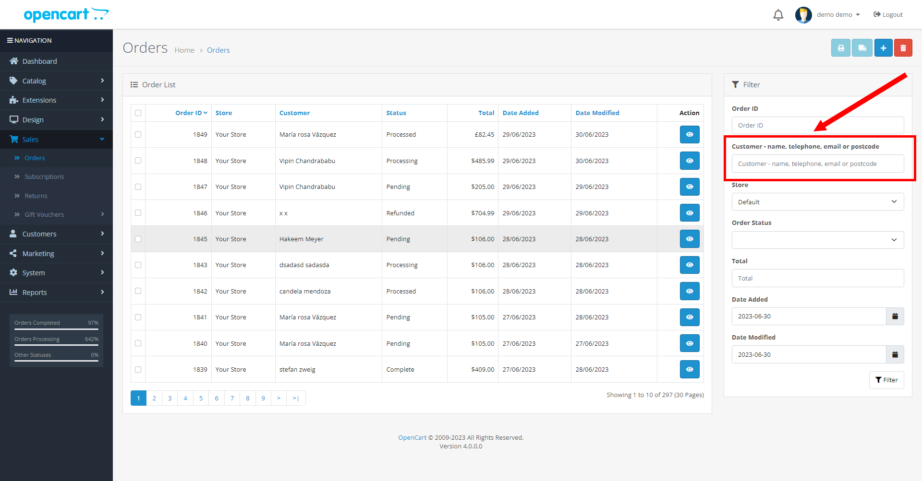922x481 pixels.
Task: Click the Reports sidebar icon
Action: click(x=14, y=292)
